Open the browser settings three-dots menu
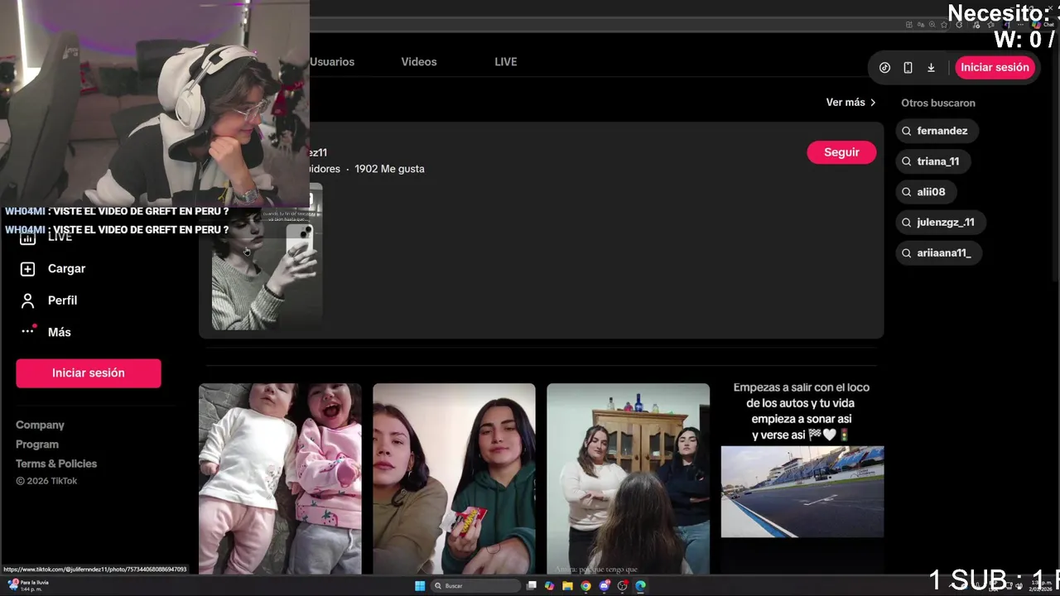The image size is (1060, 596). pos(1020,25)
